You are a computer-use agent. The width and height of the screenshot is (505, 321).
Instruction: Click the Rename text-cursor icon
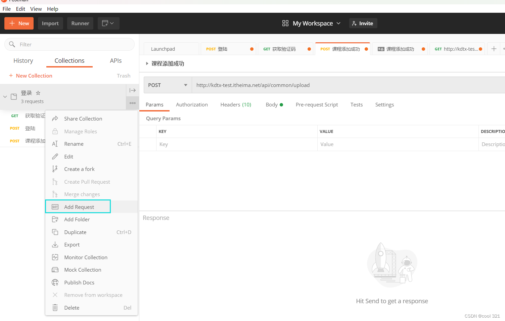click(55, 144)
